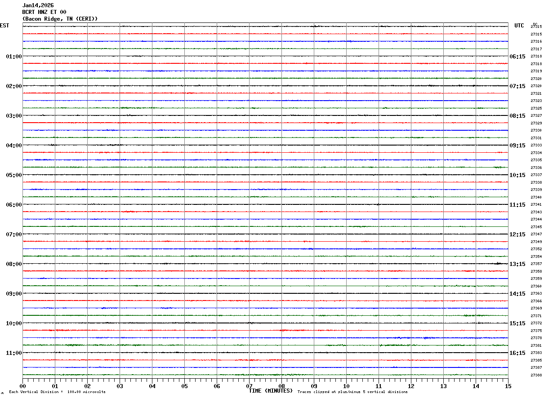Image resolution: width=544 pixels, height=398 pixels.
Task: Select the DC offset value 27333
Action: [536, 146]
